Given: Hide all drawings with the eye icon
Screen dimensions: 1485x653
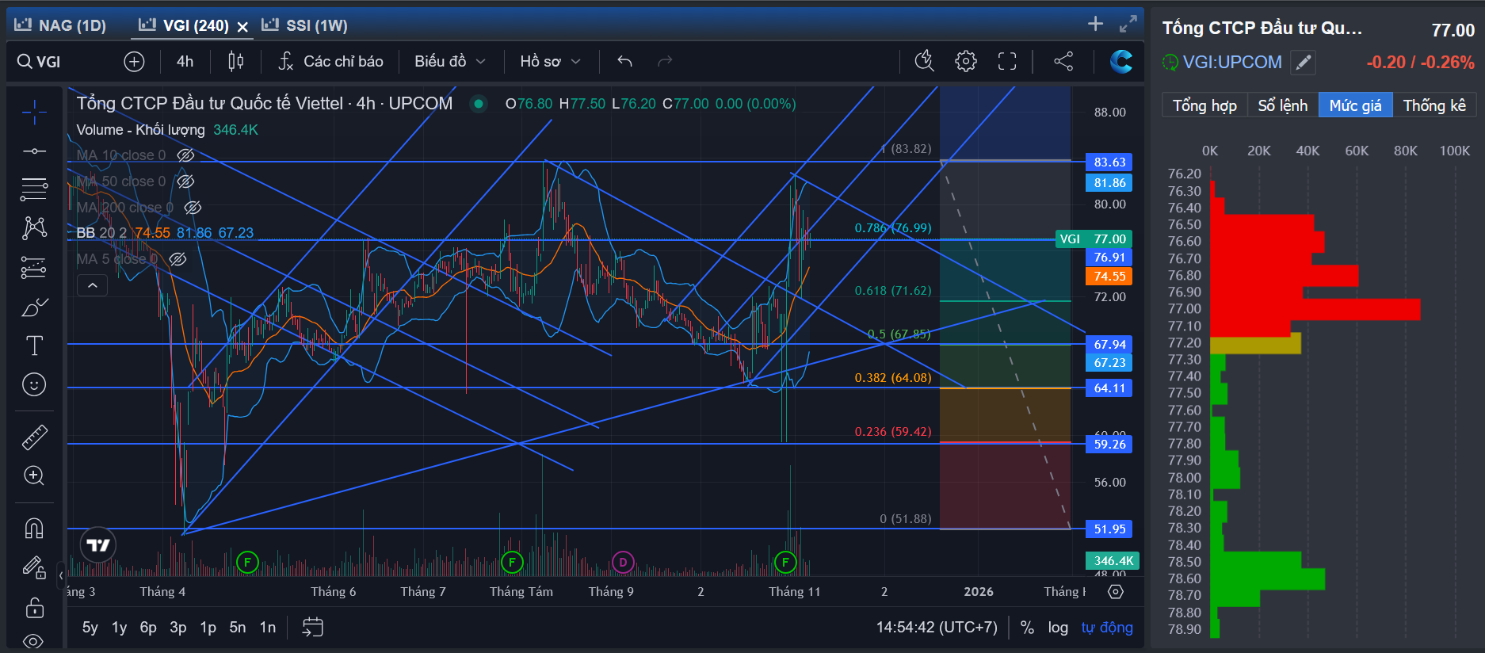Looking at the screenshot, I should pos(34,640).
